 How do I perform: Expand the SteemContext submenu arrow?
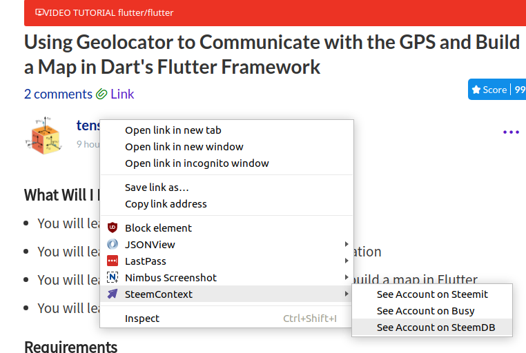pos(347,294)
